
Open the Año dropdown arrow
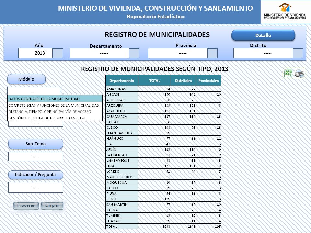click(58, 53)
